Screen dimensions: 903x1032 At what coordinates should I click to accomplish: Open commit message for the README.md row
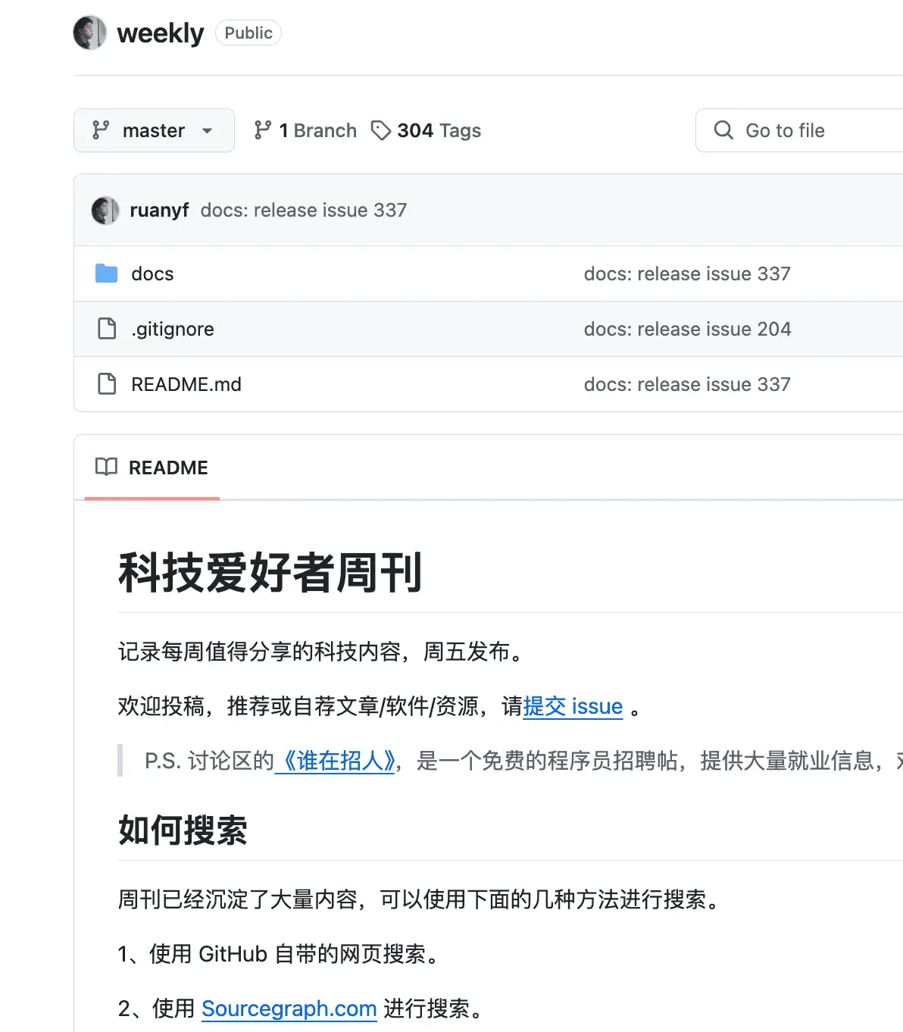687,384
